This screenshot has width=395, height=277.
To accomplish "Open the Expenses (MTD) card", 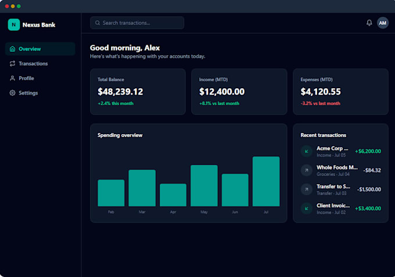I will point(340,92).
